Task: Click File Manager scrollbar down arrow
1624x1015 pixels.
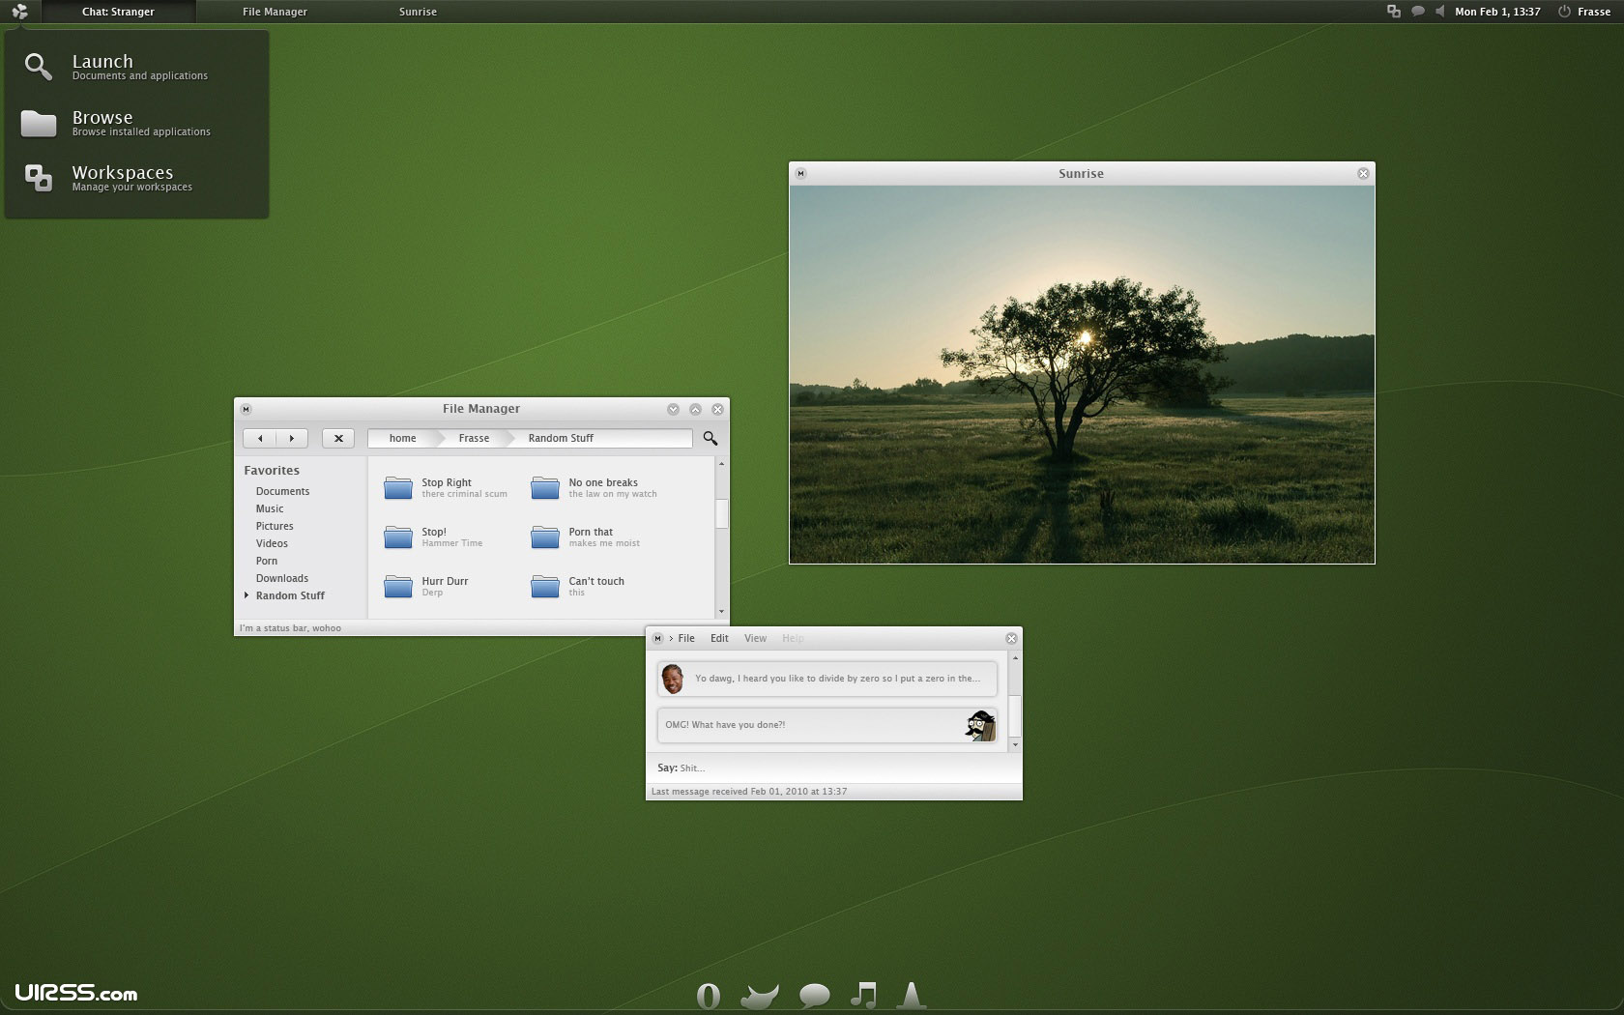Action: click(x=721, y=612)
